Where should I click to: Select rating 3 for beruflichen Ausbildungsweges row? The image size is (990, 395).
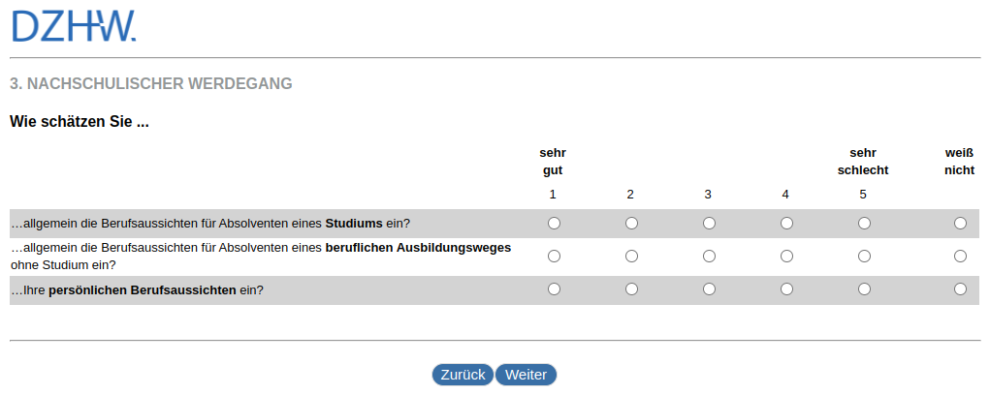(x=709, y=257)
